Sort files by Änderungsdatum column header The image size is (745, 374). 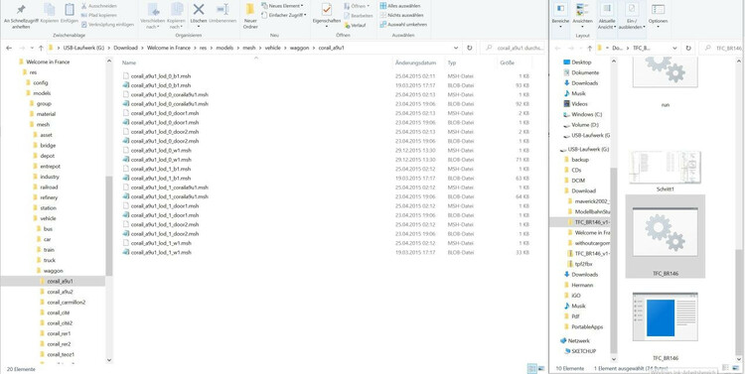[416, 62]
